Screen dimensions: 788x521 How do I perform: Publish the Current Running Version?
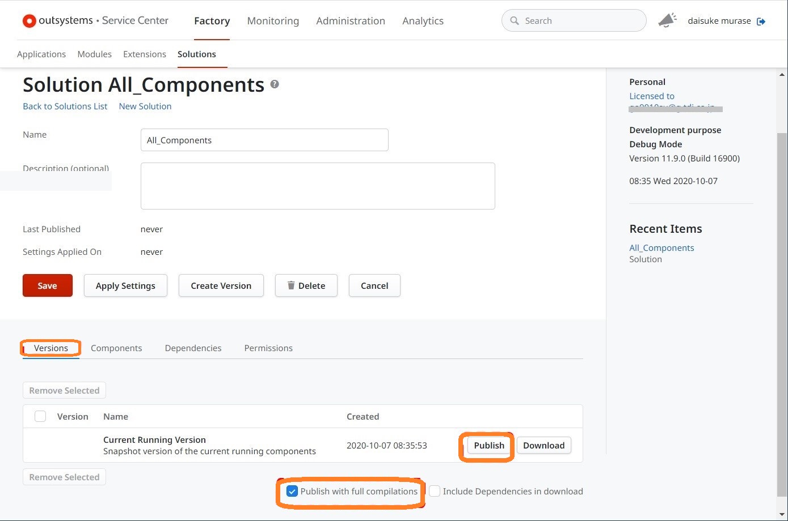click(488, 446)
